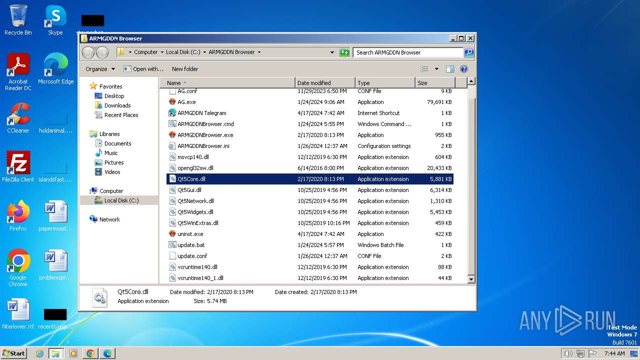The height and width of the screenshot is (360, 640).
Task: Select uninst.exe file icon
Action: [172, 234]
